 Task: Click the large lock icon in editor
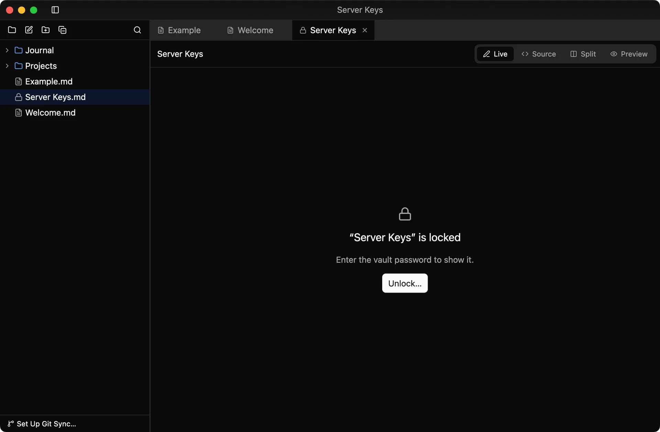click(405, 214)
